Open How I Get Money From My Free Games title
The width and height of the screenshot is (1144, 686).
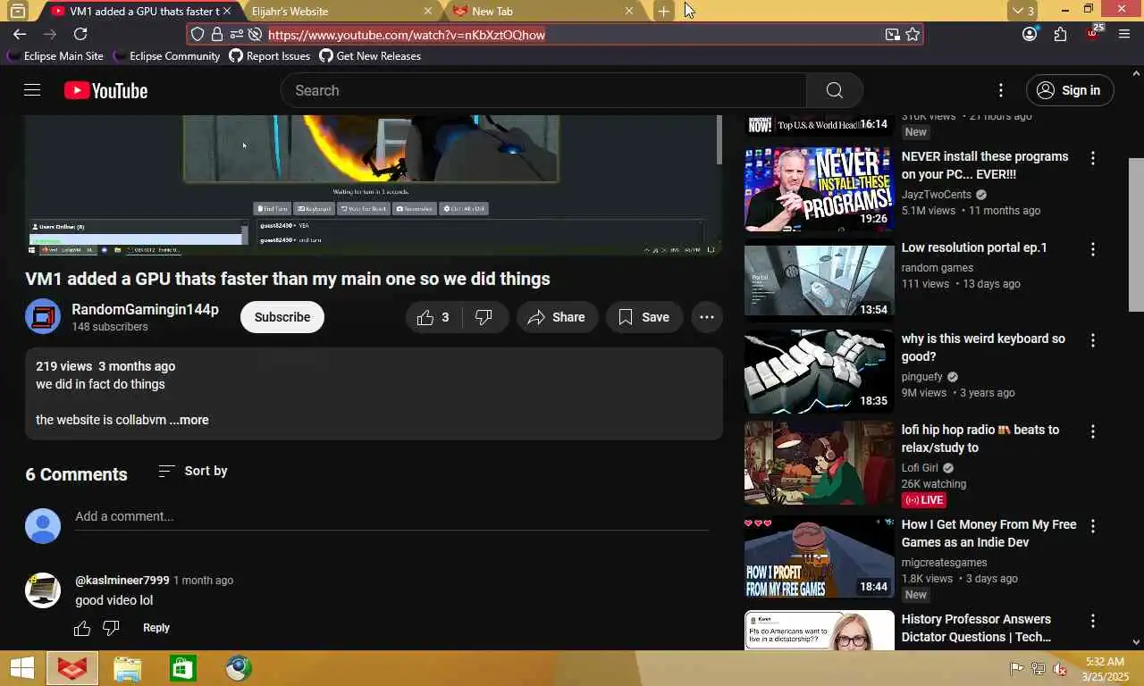[x=988, y=533]
